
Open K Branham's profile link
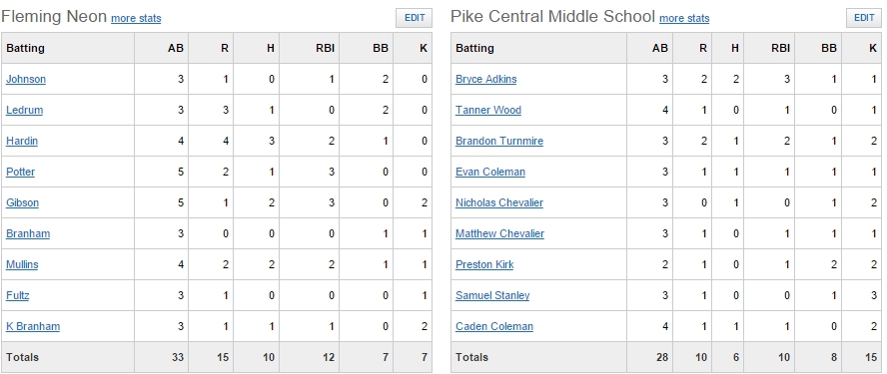(x=33, y=326)
